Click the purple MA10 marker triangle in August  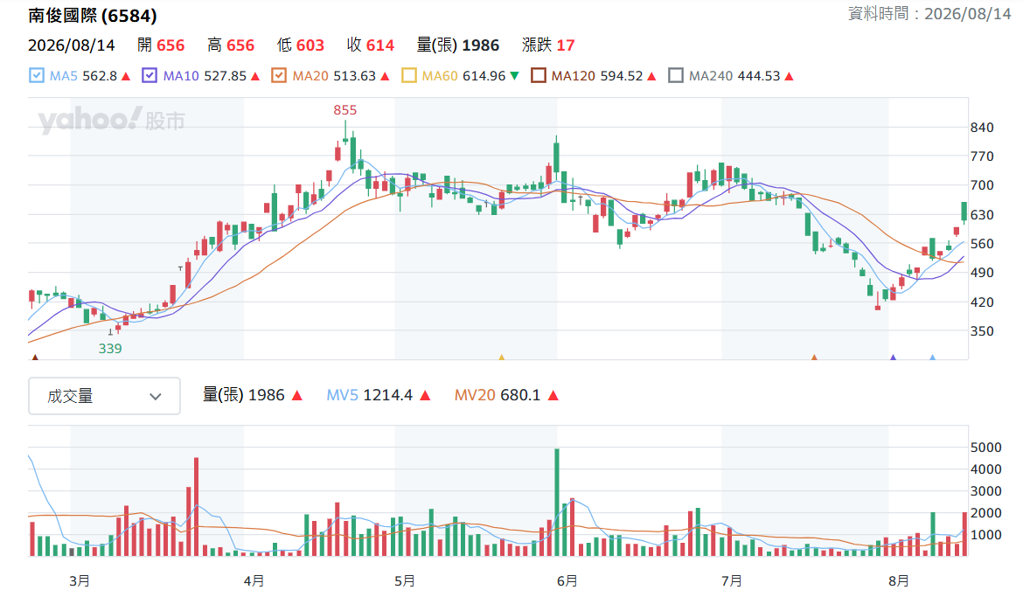pyautogui.click(x=894, y=357)
